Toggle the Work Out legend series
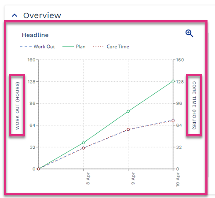The width and height of the screenshot is (215, 198). (37, 47)
